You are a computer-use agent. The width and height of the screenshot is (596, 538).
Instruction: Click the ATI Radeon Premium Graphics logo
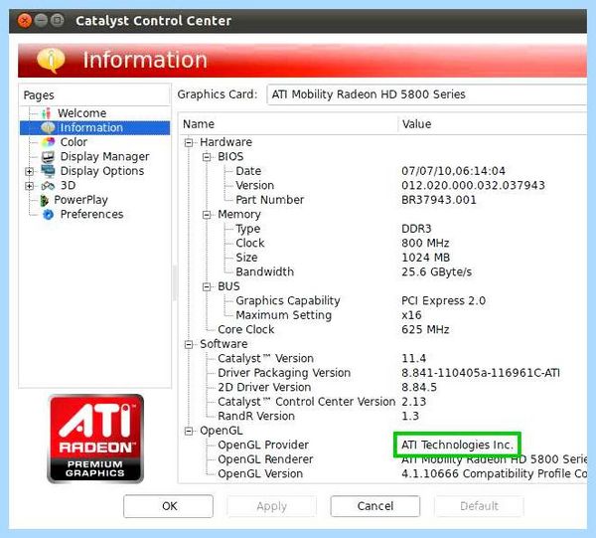click(95, 439)
